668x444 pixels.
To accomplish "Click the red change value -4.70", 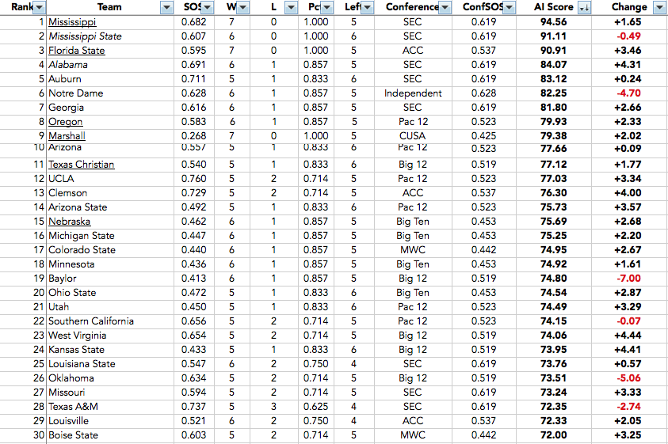I will tap(629, 93).
